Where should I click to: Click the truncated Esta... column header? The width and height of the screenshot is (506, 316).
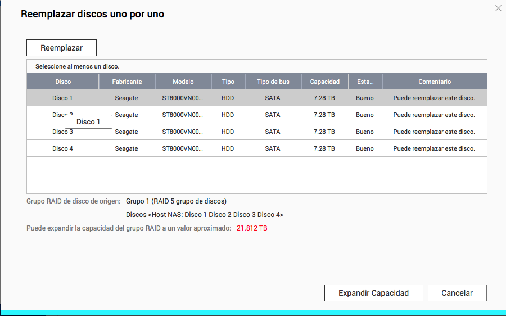[x=365, y=82]
